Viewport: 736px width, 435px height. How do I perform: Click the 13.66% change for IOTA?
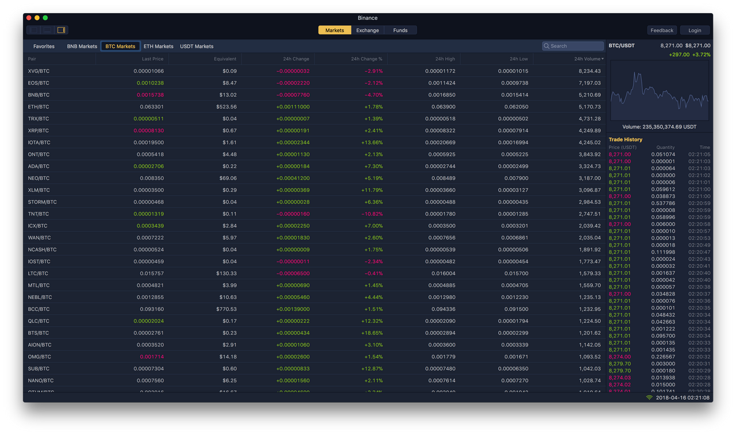372,143
